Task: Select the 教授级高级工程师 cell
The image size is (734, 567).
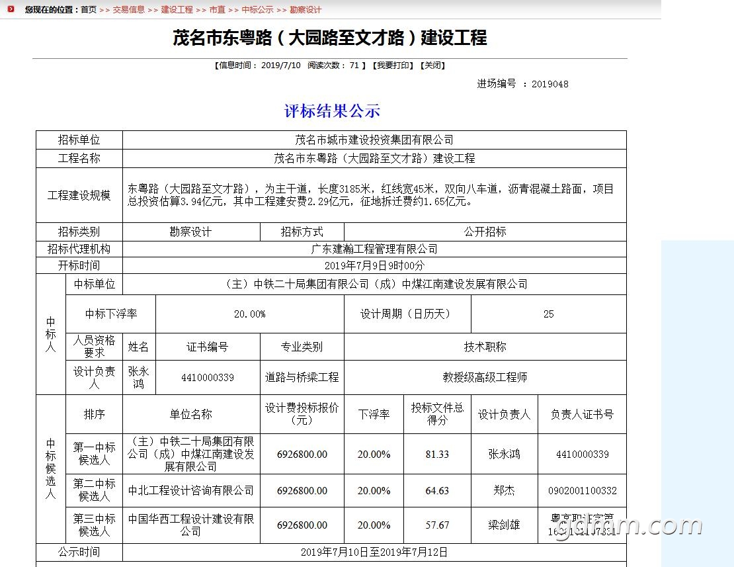Action: click(485, 377)
